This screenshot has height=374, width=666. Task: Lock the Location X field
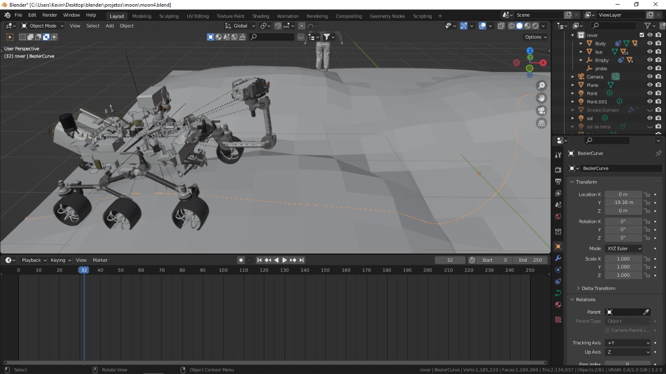(x=647, y=194)
